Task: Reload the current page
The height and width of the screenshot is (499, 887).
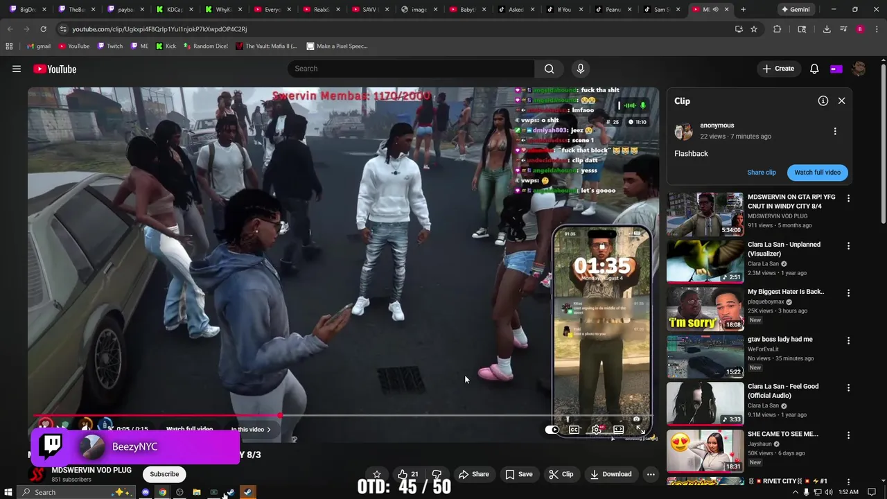Action: click(x=43, y=29)
